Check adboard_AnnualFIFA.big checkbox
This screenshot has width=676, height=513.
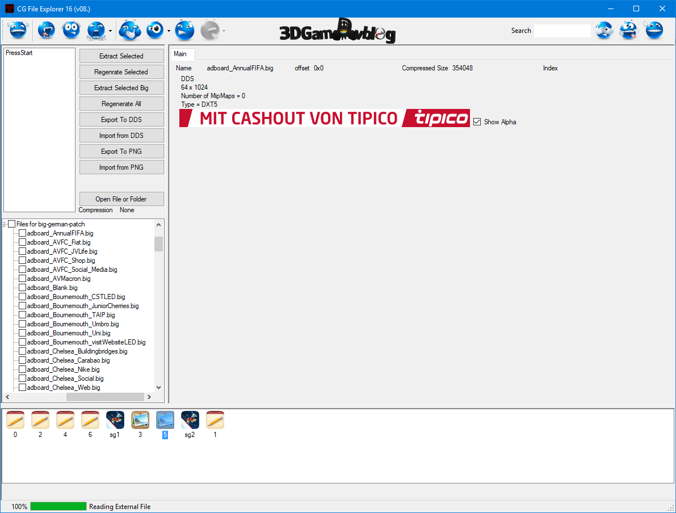[22, 233]
